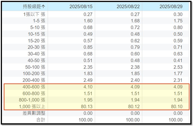Click the 2.38 value in 50-100 張 row
Viewport: 194px width, 127px height.
tap(135, 67)
